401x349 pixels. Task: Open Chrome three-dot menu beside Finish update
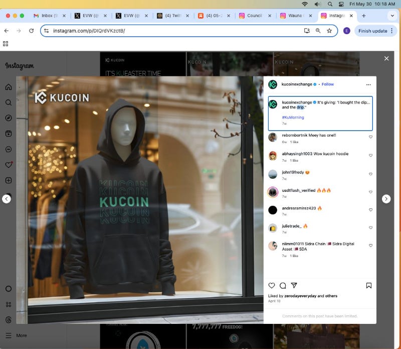tap(392, 31)
